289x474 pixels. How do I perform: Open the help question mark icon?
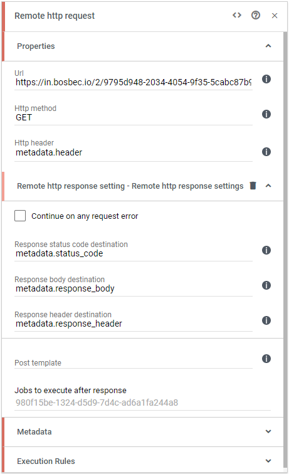pos(255,15)
